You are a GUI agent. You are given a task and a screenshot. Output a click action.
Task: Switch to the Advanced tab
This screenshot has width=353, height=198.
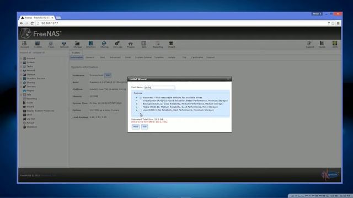coord(115,57)
